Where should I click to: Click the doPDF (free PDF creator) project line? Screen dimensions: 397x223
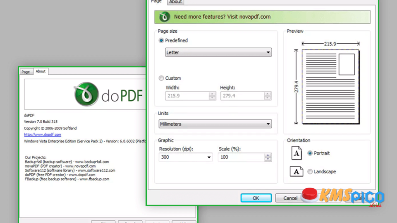[x=60, y=175]
